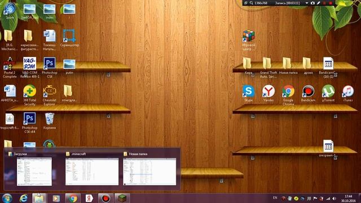Switch to the Загрузки window thumbnail

tap(34, 171)
